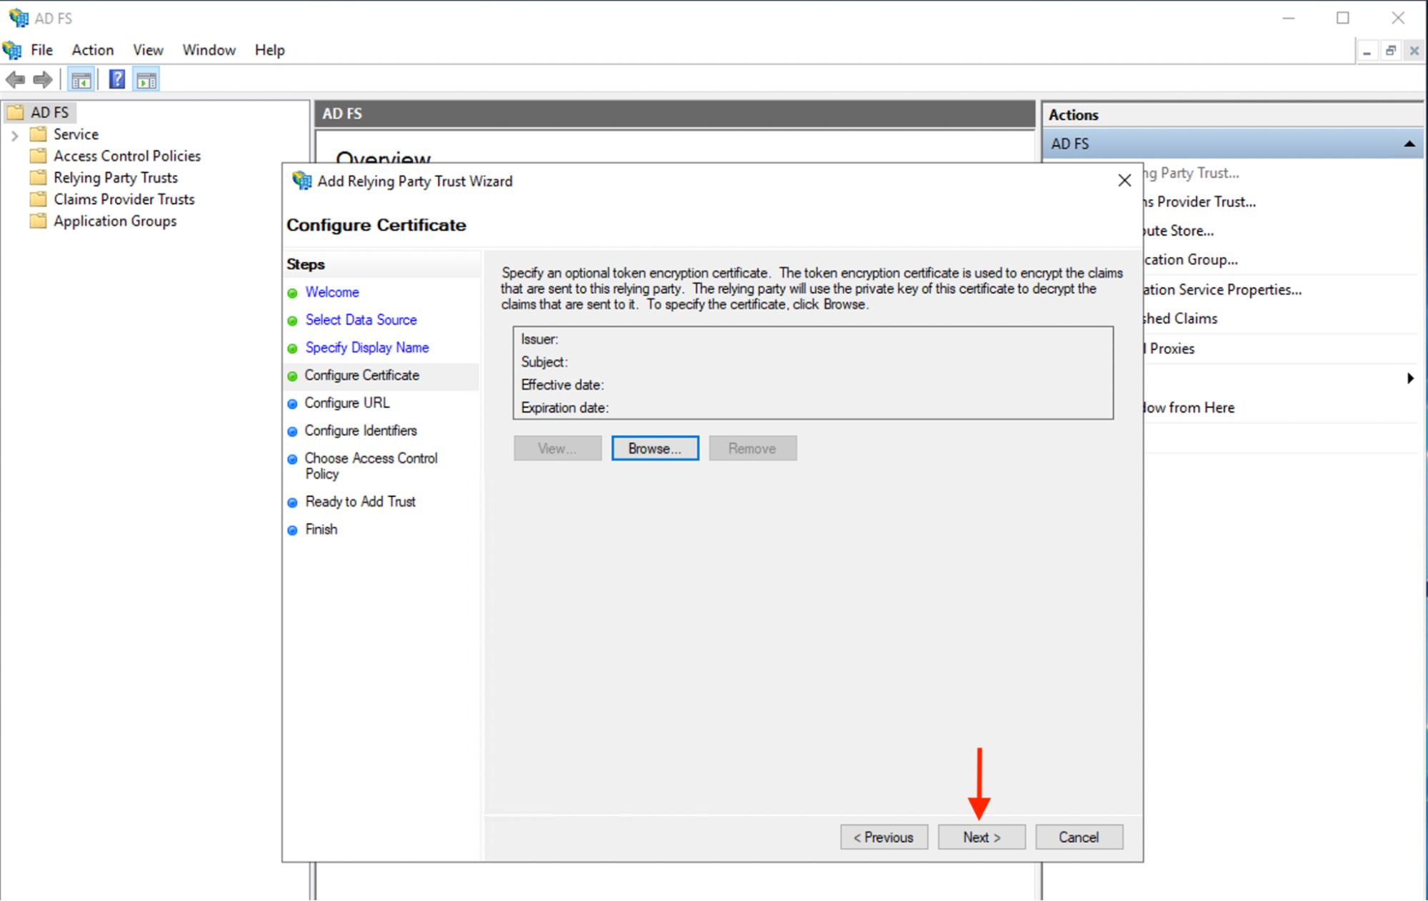Select the Relying Party Trusts folder
The height and width of the screenshot is (901, 1428).
115,177
